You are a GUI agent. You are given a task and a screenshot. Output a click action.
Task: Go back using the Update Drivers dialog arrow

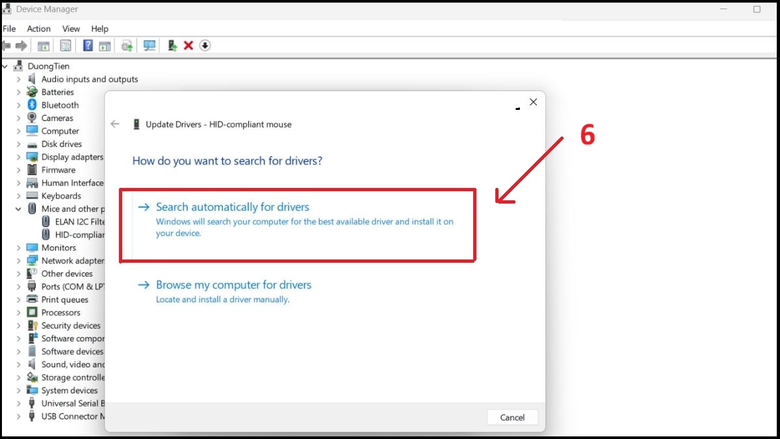[x=115, y=124]
